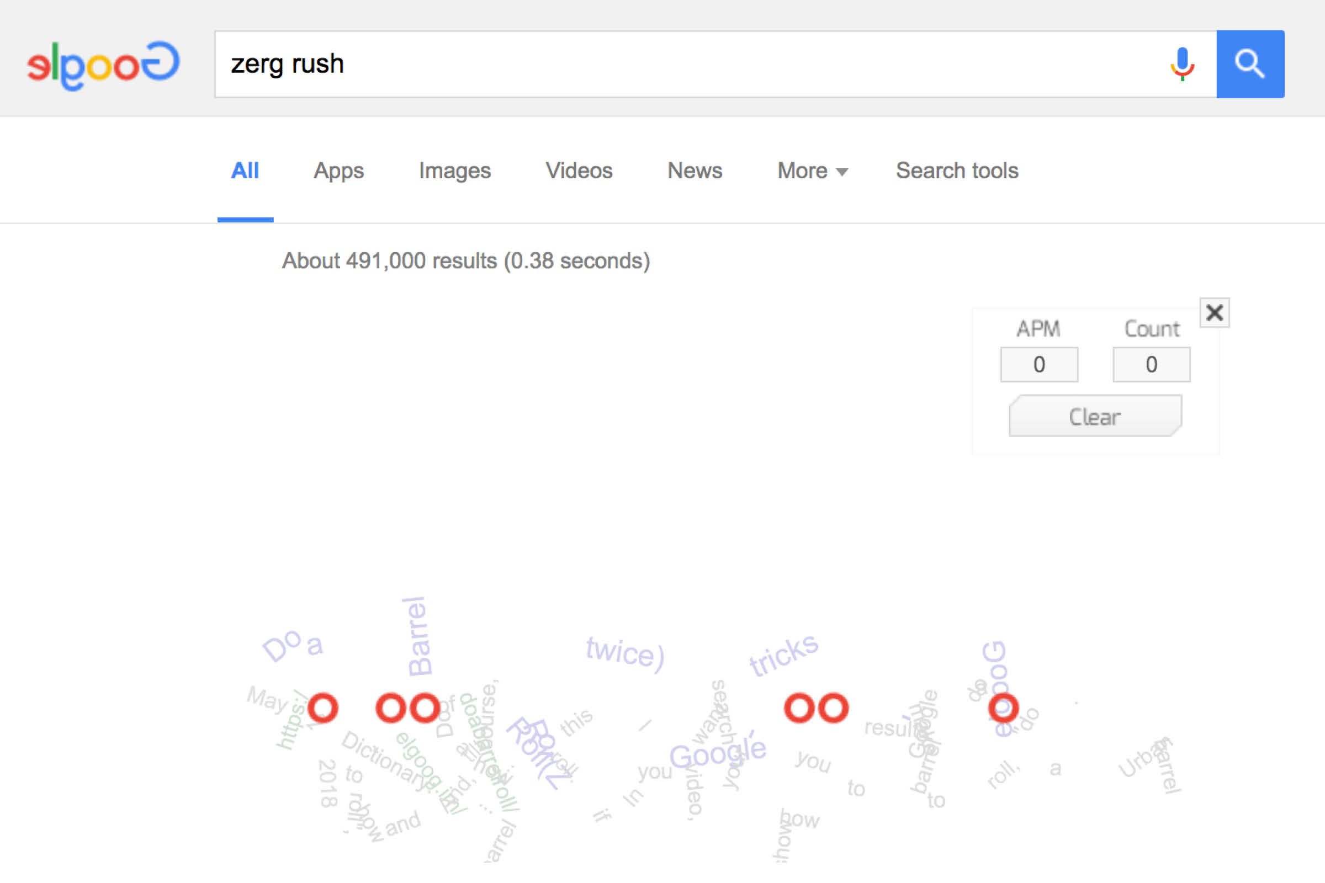The image size is (1325, 883).
Task: Select the Apps tab
Action: [x=338, y=171]
